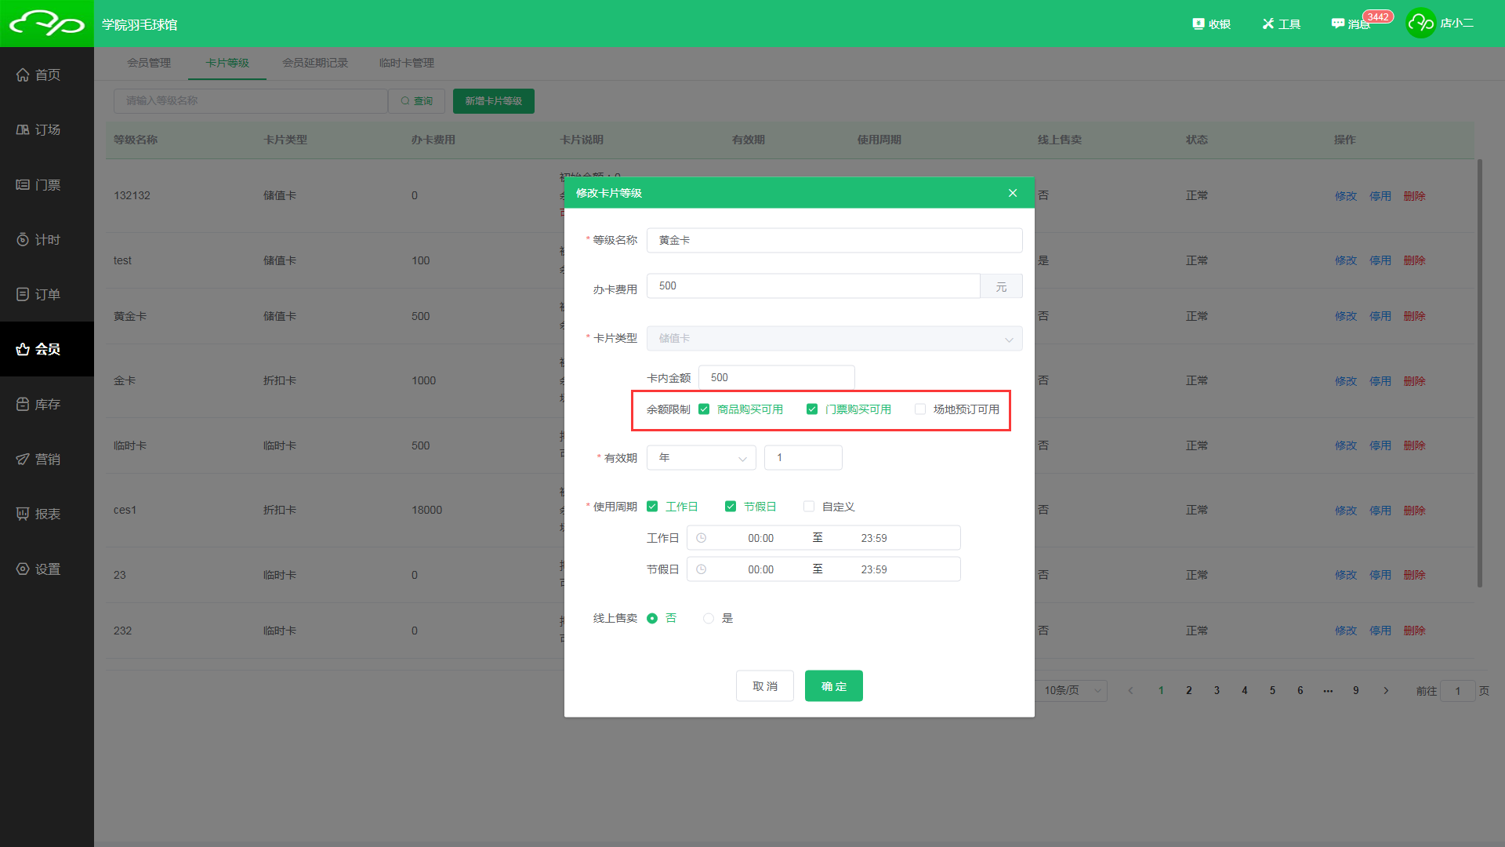Open the 10条/页 page size dropdown
Image resolution: width=1505 pixels, height=847 pixels.
click(1071, 691)
